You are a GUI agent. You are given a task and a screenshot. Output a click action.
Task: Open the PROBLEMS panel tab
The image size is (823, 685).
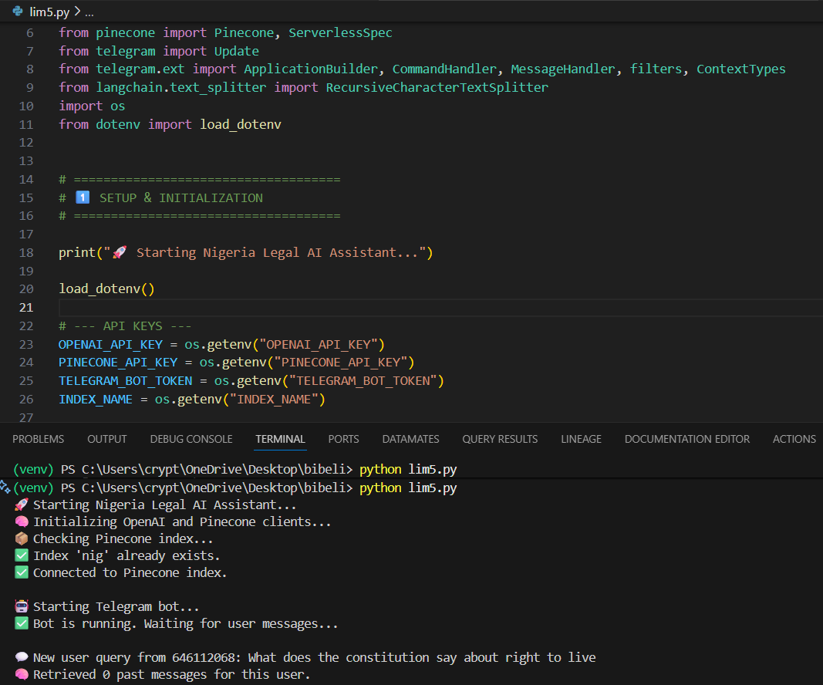click(x=39, y=439)
